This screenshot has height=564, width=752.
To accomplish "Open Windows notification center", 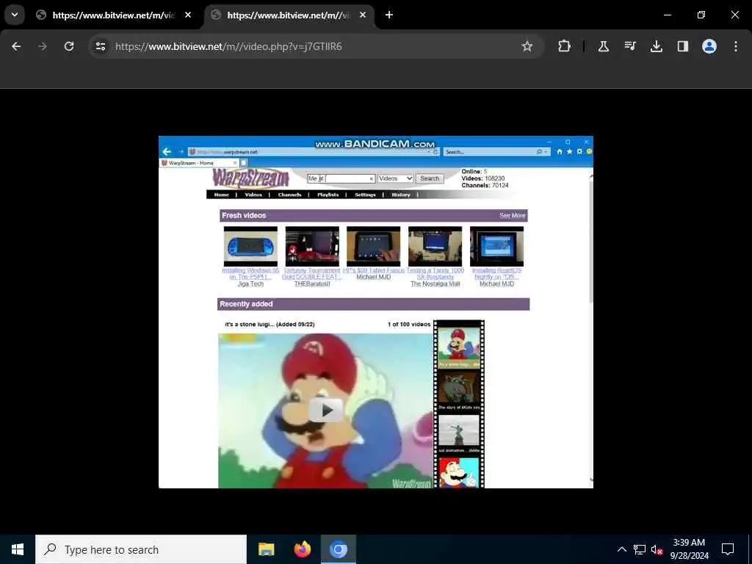I will 728,549.
